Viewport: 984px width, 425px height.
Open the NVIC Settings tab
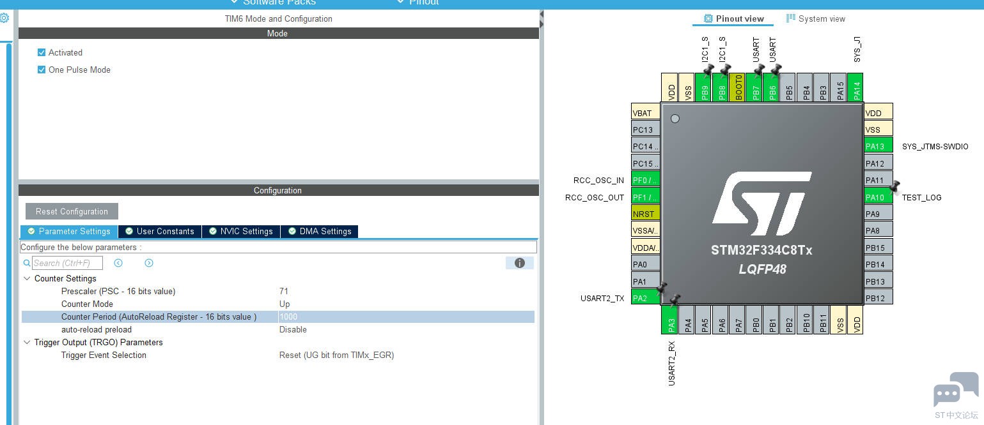click(x=241, y=231)
